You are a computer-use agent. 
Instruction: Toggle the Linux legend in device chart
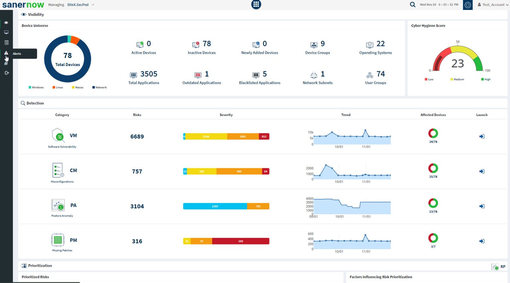coord(58,87)
